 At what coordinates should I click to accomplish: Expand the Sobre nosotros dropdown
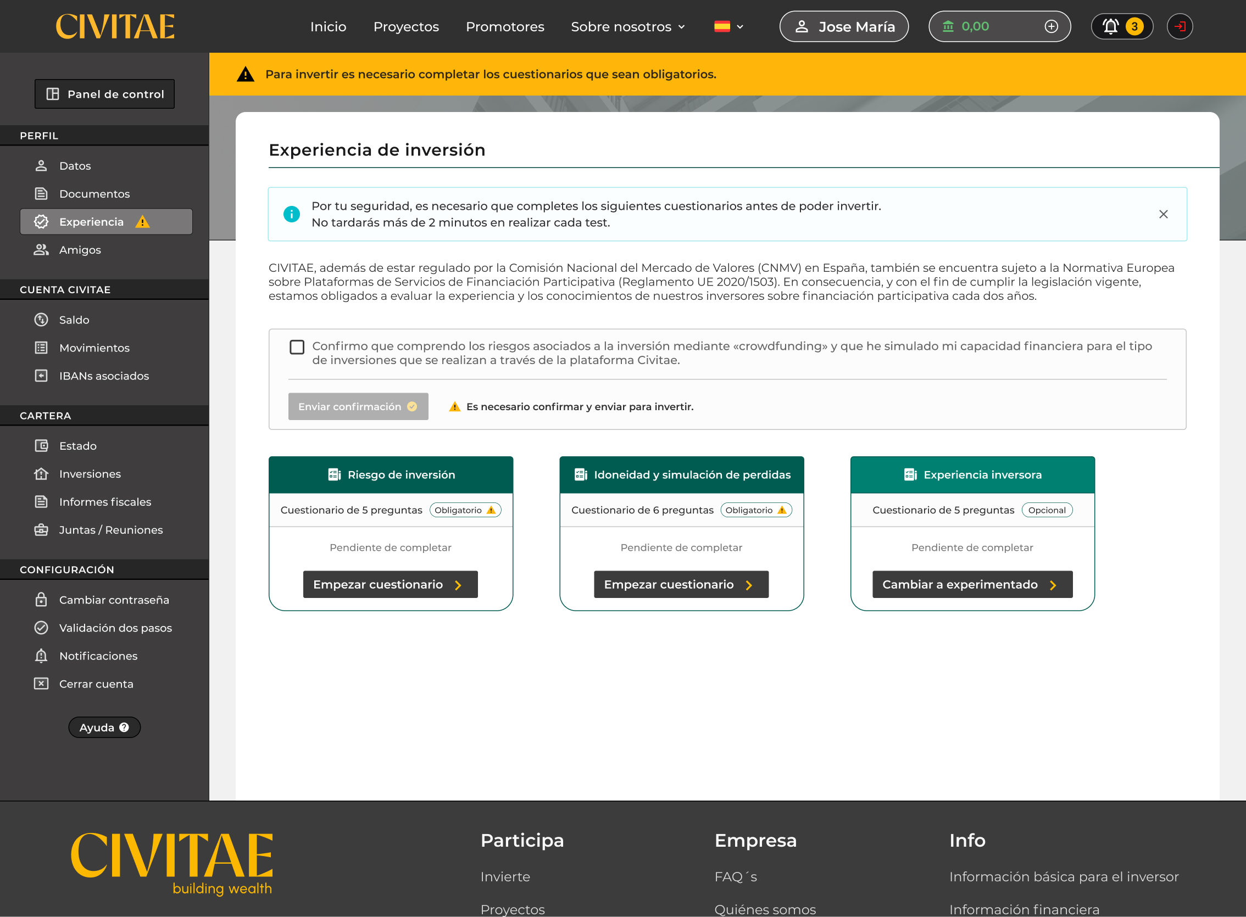click(x=628, y=27)
